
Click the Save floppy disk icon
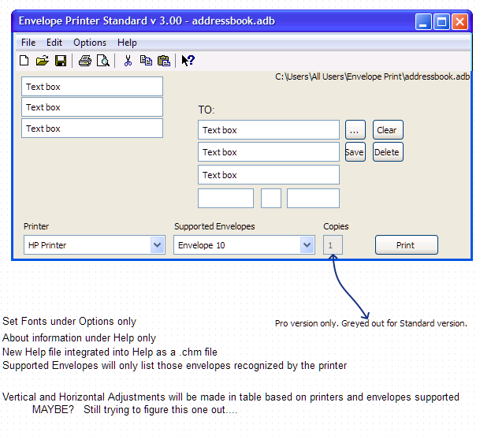pos(60,61)
